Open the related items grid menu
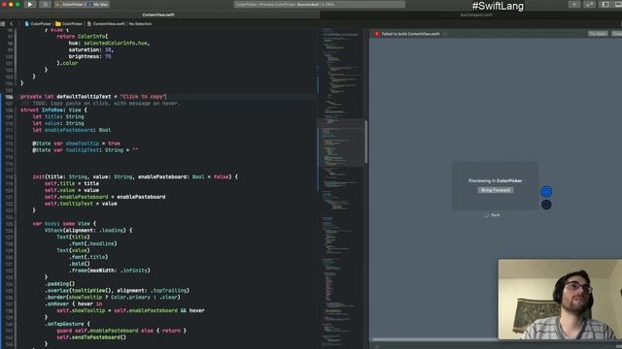The width and height of the screenshot is (622, 349). [x=3, y=23]
